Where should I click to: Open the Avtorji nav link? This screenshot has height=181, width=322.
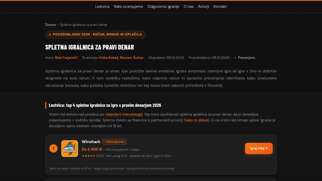click(204, 7)
